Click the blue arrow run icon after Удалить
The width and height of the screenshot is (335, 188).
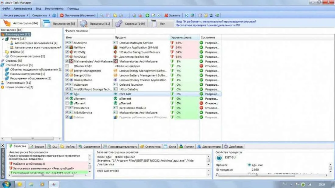pyautogui.click(x=186, y=15)
